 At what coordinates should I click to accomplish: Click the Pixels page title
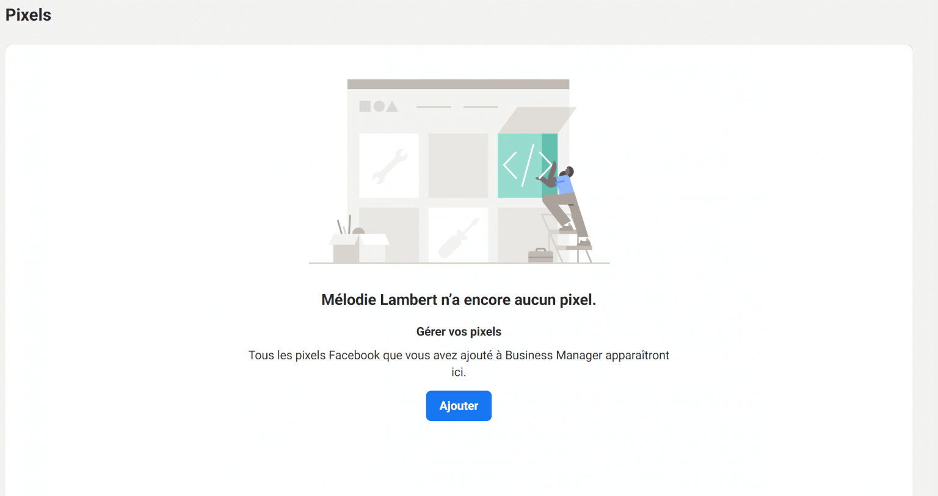click(28, 15)
